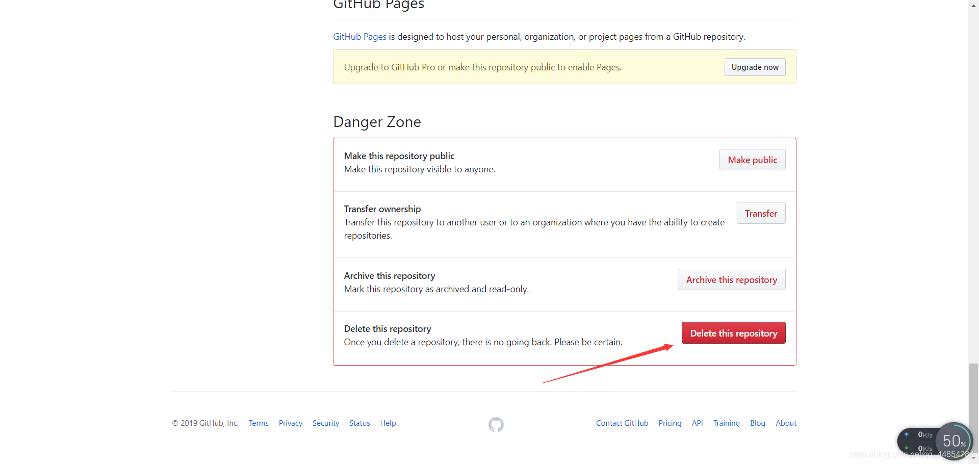
Task: Click 'Once you delete a repository' warning text
Action: pos(483,342)
